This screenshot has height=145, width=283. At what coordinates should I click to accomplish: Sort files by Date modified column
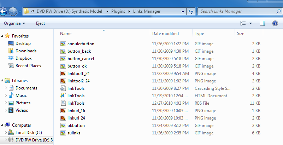pos(165,34)
